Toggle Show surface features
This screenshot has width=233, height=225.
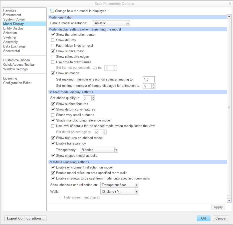click(x=53, y=104)
